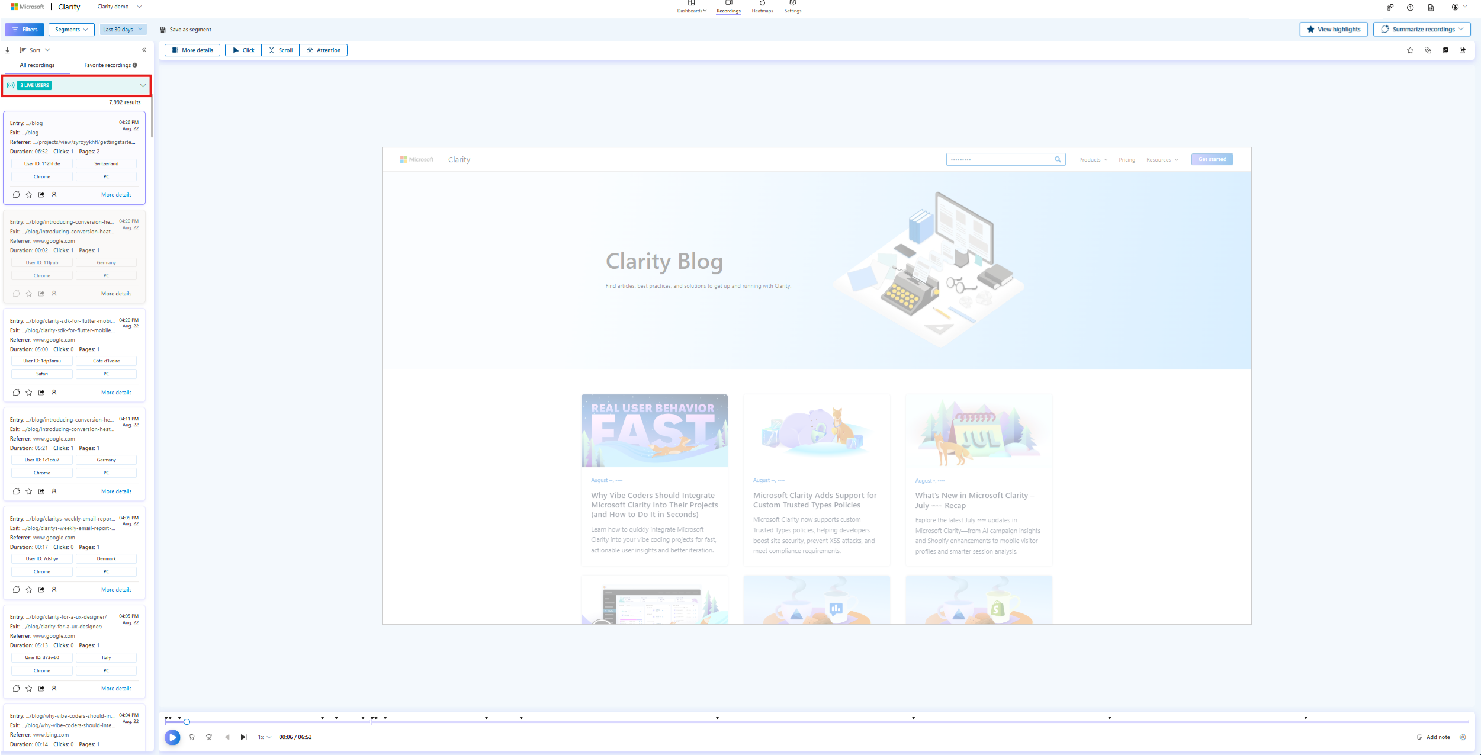Open More details link on the Denmark recording
Viewport: 1481px width, 755px height.
117,590
